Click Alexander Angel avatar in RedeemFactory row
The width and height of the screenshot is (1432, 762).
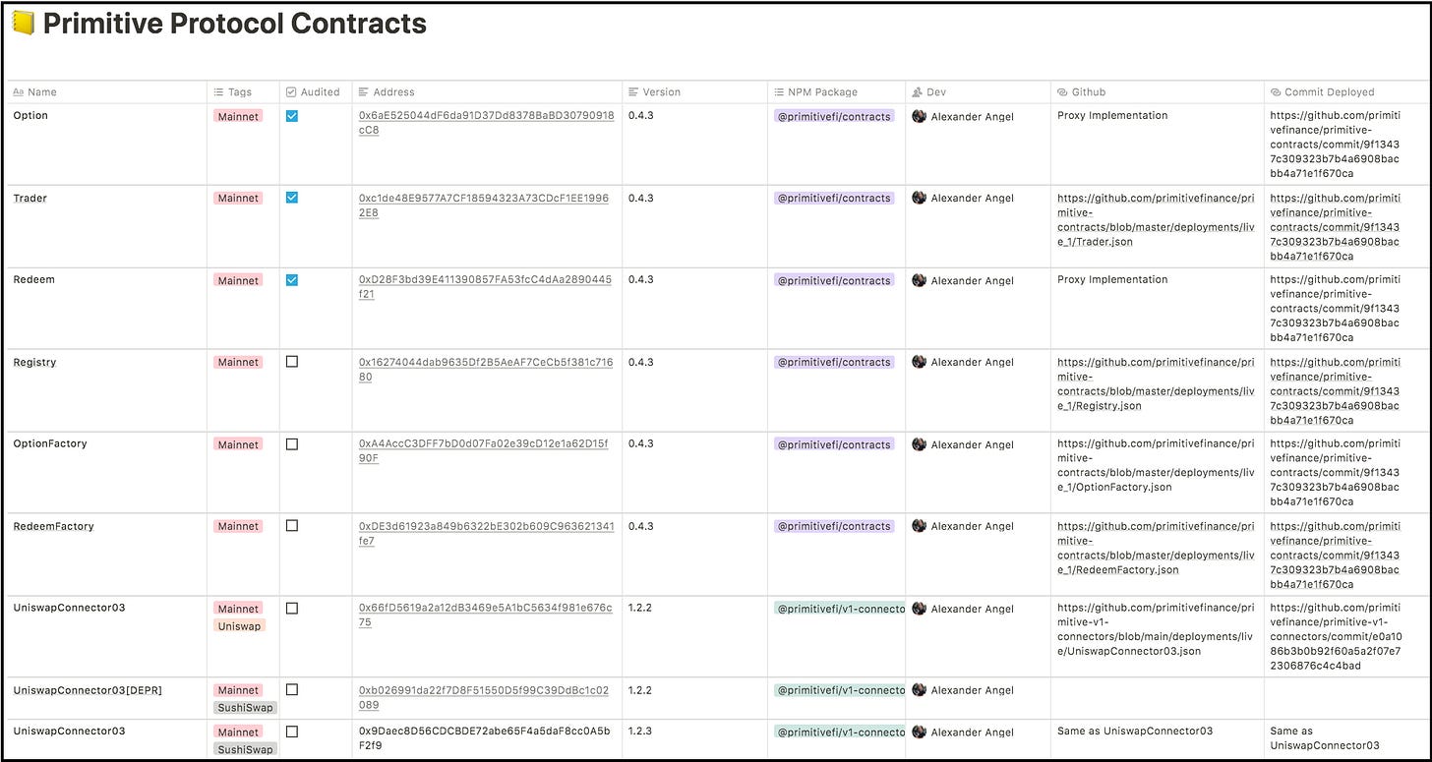coord(919,526)
